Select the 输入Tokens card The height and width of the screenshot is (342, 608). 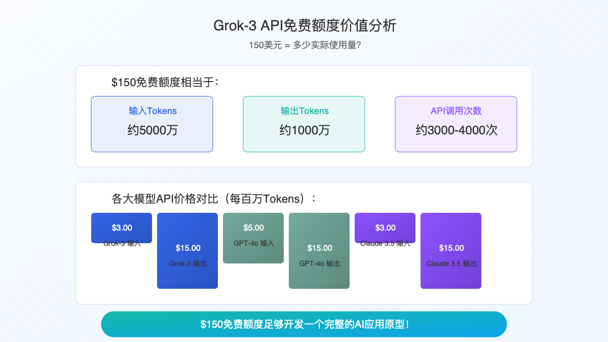point(152,124)
